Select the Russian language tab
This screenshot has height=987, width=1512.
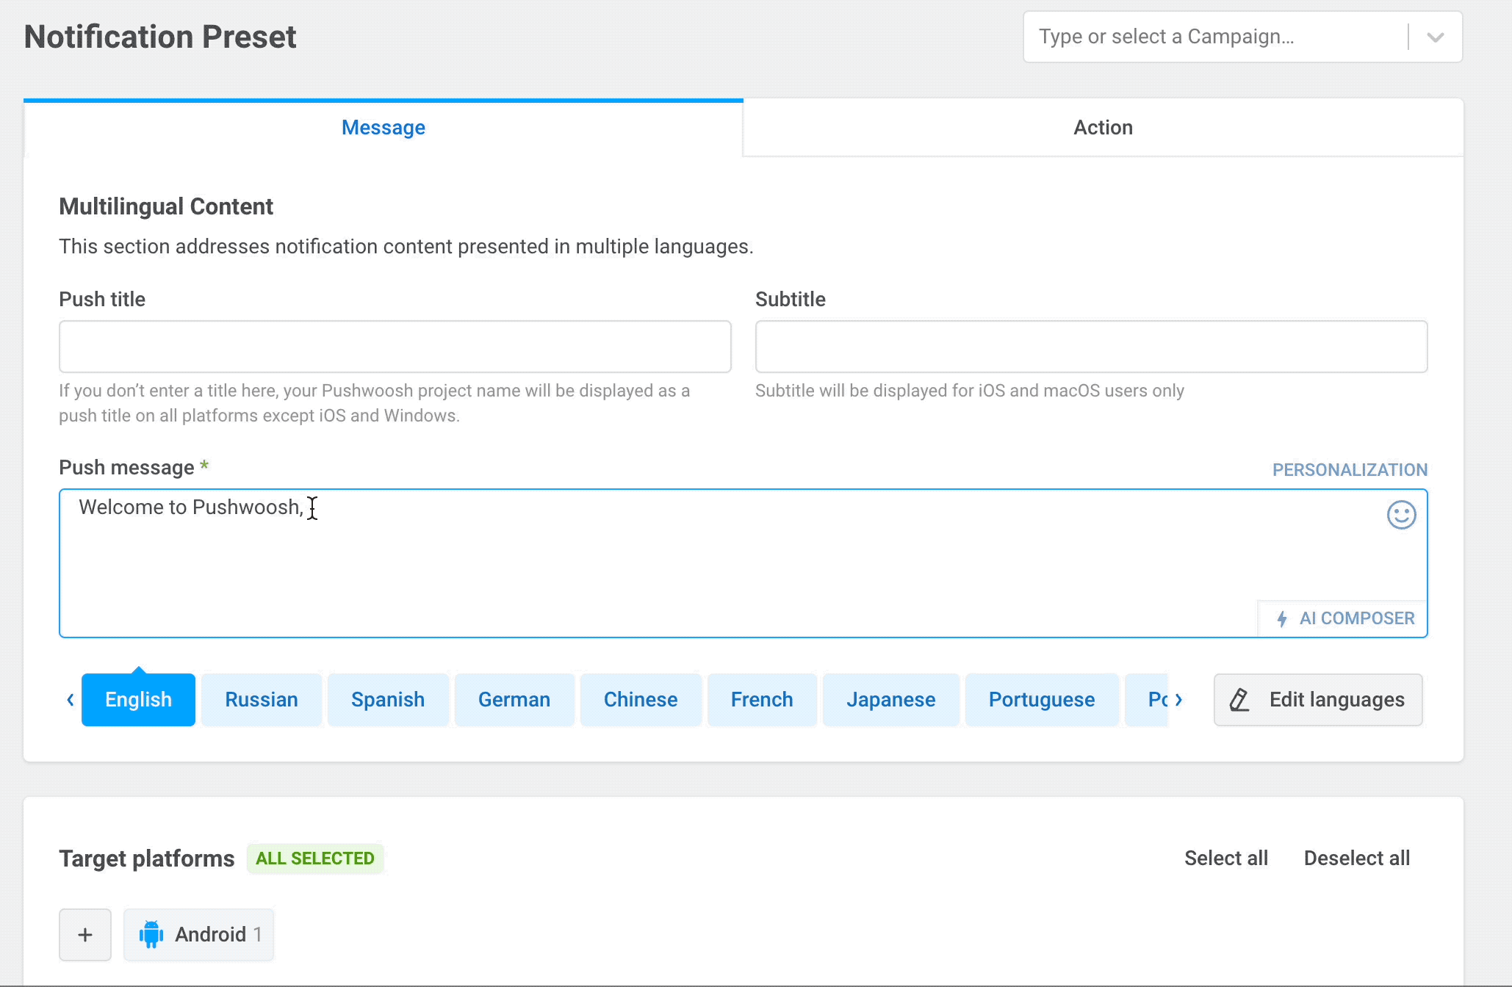tap(261, 700)
